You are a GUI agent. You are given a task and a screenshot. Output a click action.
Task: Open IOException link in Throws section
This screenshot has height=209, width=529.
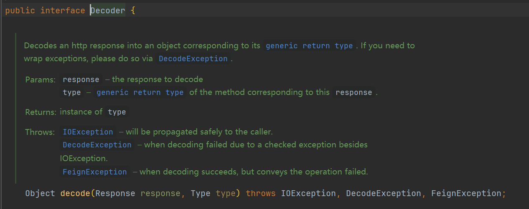88,132
